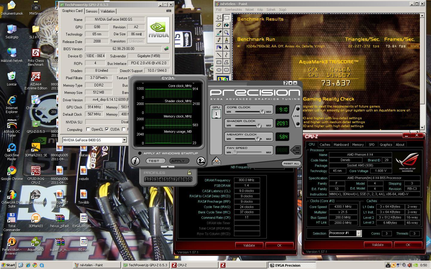Viewport: 431px width, 269px height.
Task: Open the SPD tab in CPU-Z
Action: (x=372, y=145)
